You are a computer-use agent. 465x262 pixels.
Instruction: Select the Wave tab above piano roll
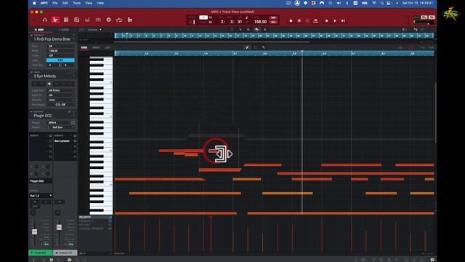96,47
